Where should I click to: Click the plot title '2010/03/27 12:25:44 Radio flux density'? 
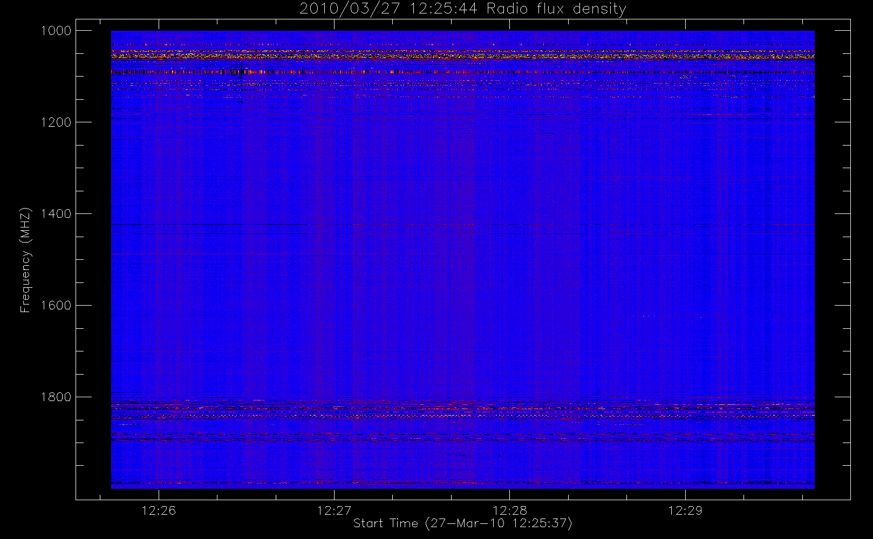[x=462, y=9]
